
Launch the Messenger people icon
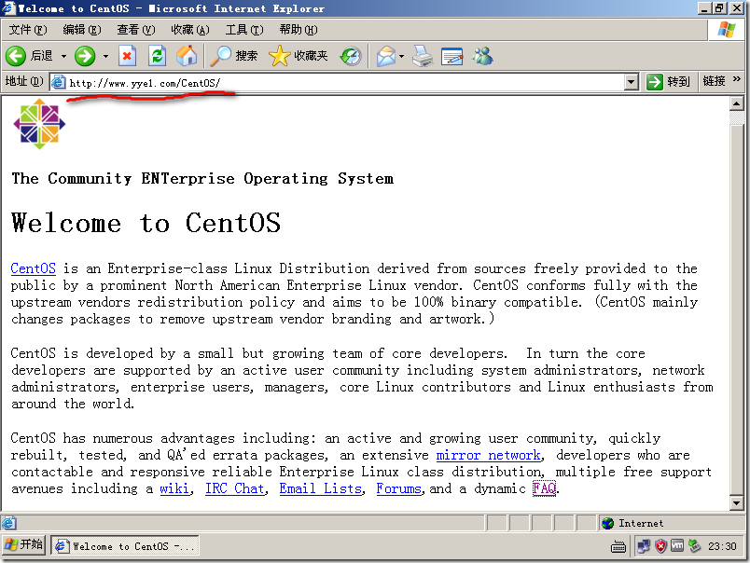[482, 57]
